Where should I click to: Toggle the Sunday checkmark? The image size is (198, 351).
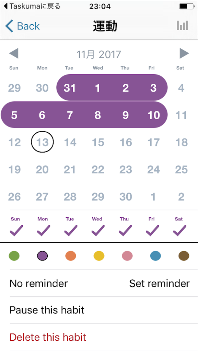tap(16, 230)
